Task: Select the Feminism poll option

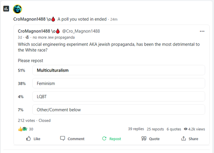Action: click(119, 83)
